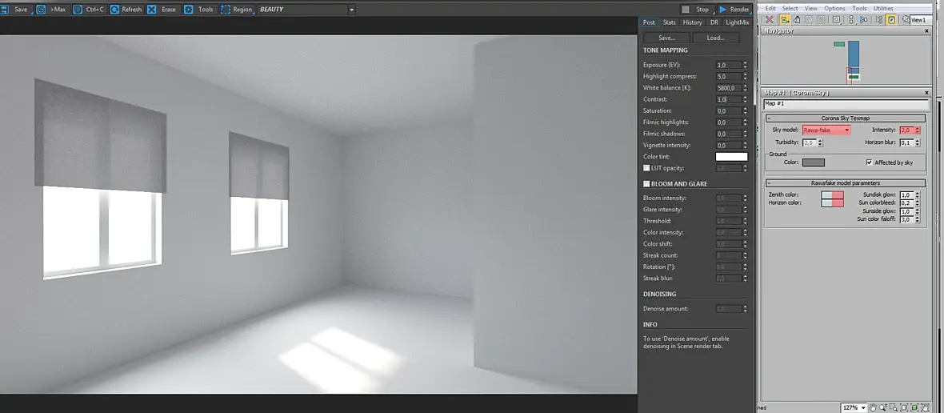Image resolution: width=944 pixels, height=413 pixels.
Task: Click the red X delete icon
Action: pyautogui.click(x=770, y=19)
